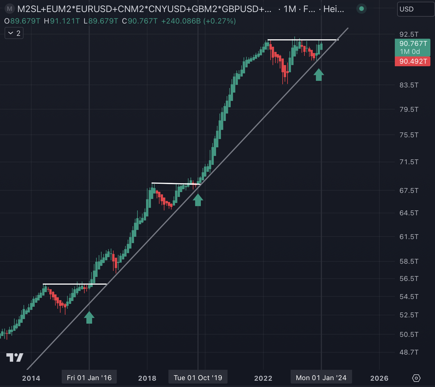Screen dimensions: 435x387
Task: Click the "Fri 01 Jan '16" date label
Action: tap(89, 378)
